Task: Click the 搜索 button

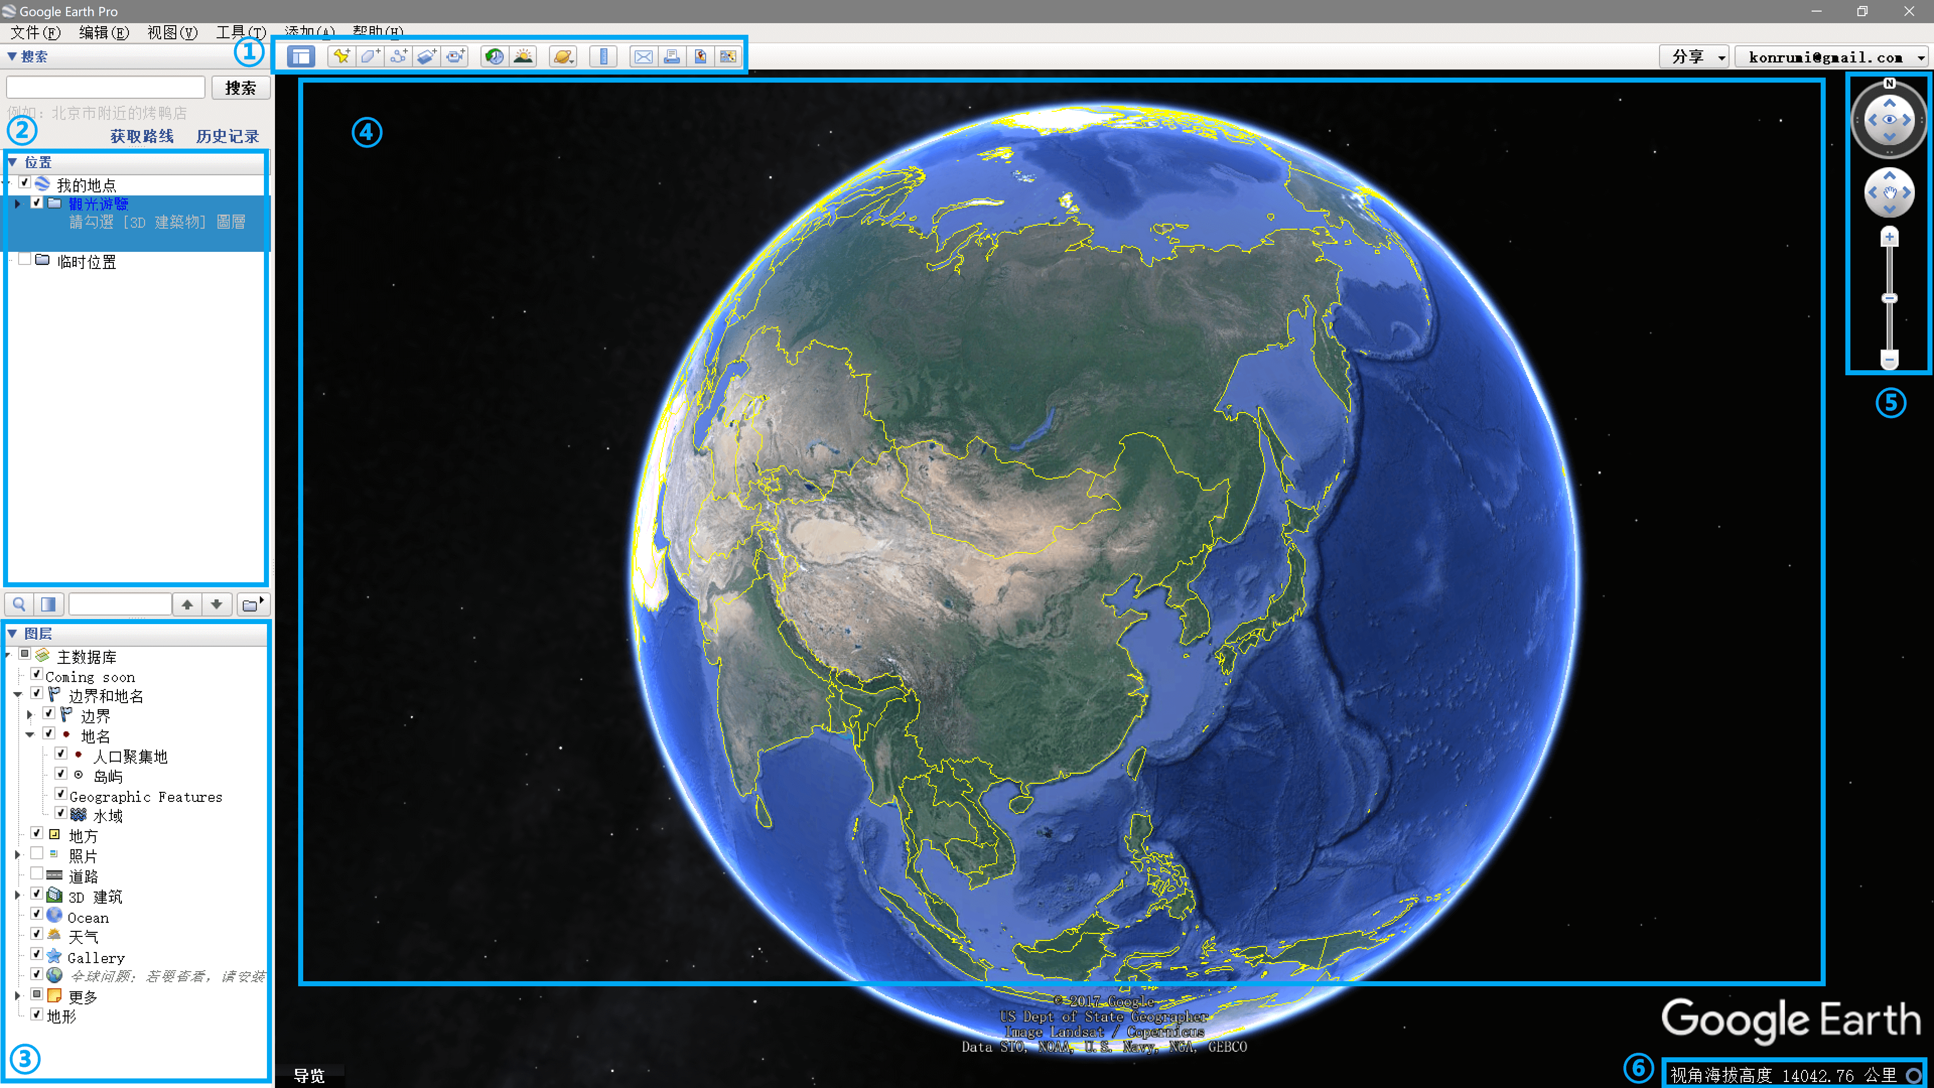Action: click(x=240, y=88)
